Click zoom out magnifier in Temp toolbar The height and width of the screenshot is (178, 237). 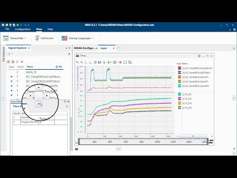(x=81, y=62)
